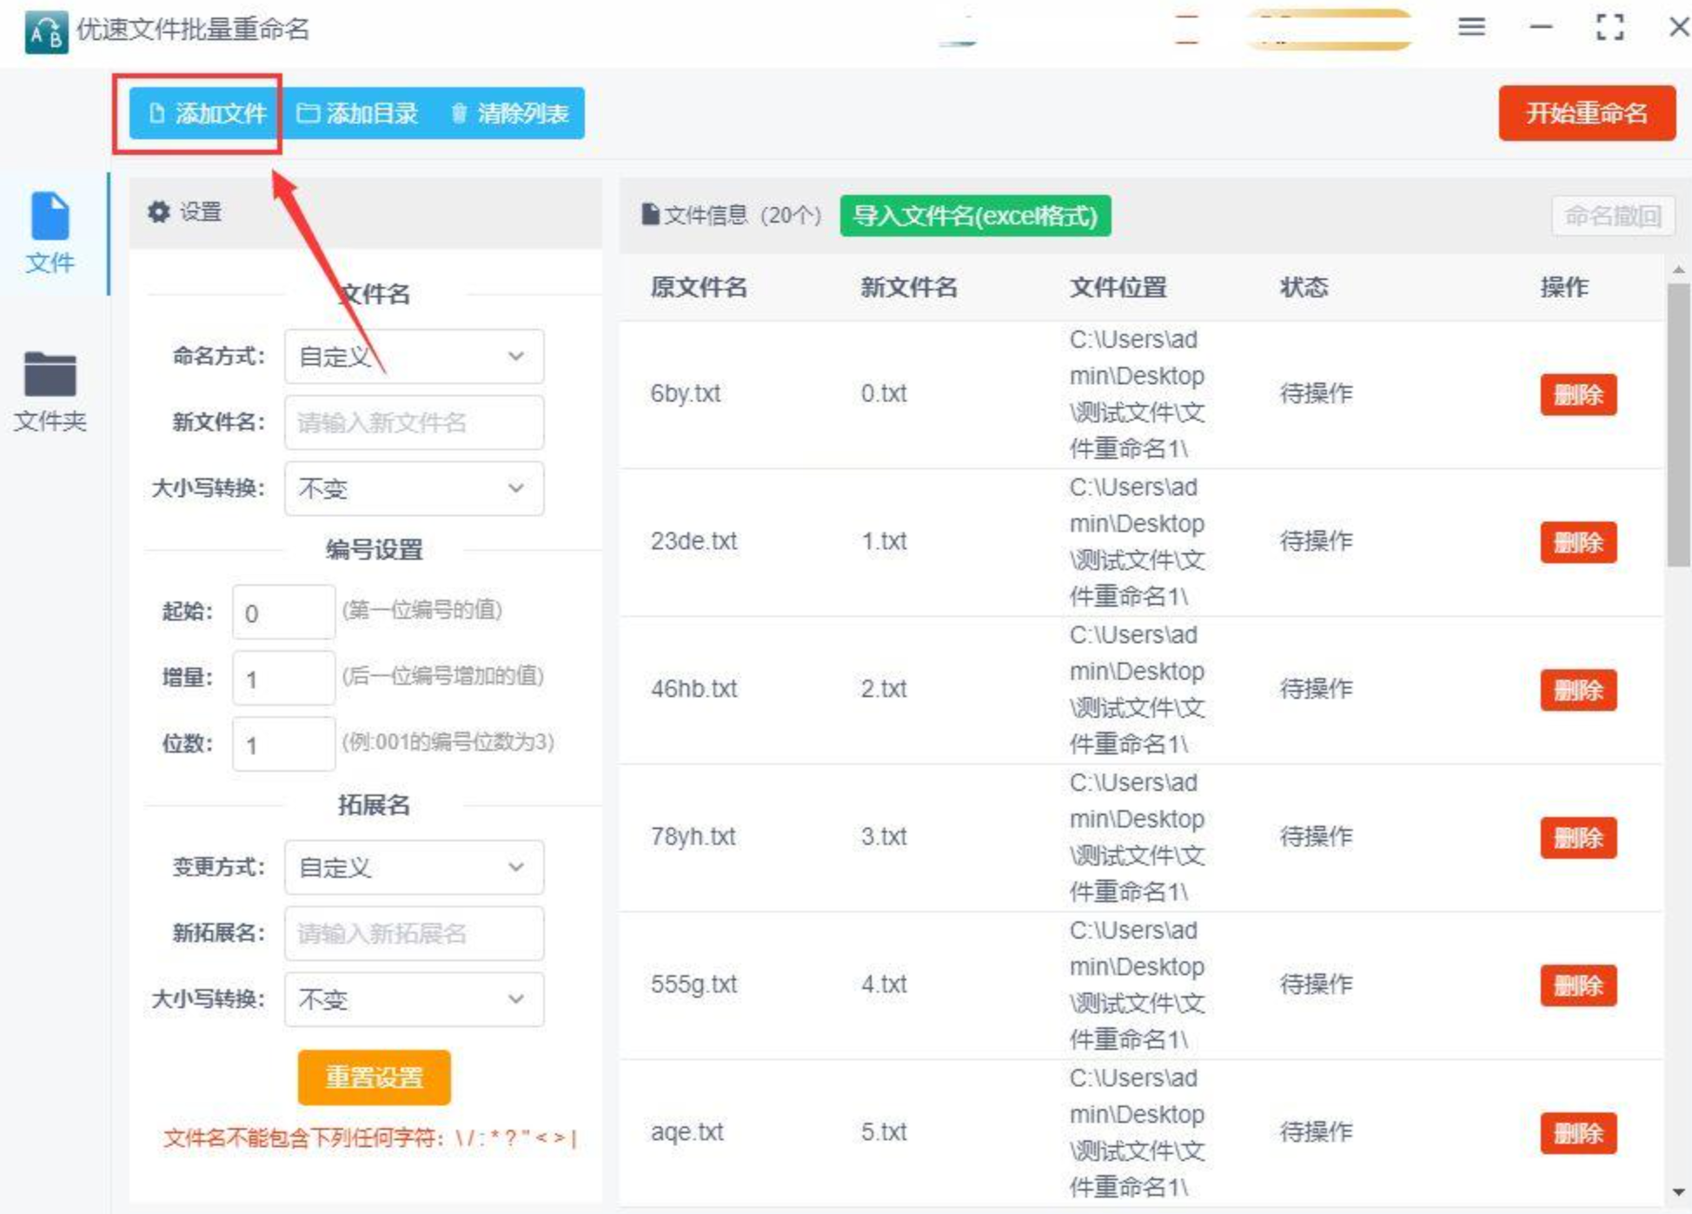Click the Add Directory (添加目录) button
The width and height of the screenshot is (1692, 1214).
[x=358, y=113]
